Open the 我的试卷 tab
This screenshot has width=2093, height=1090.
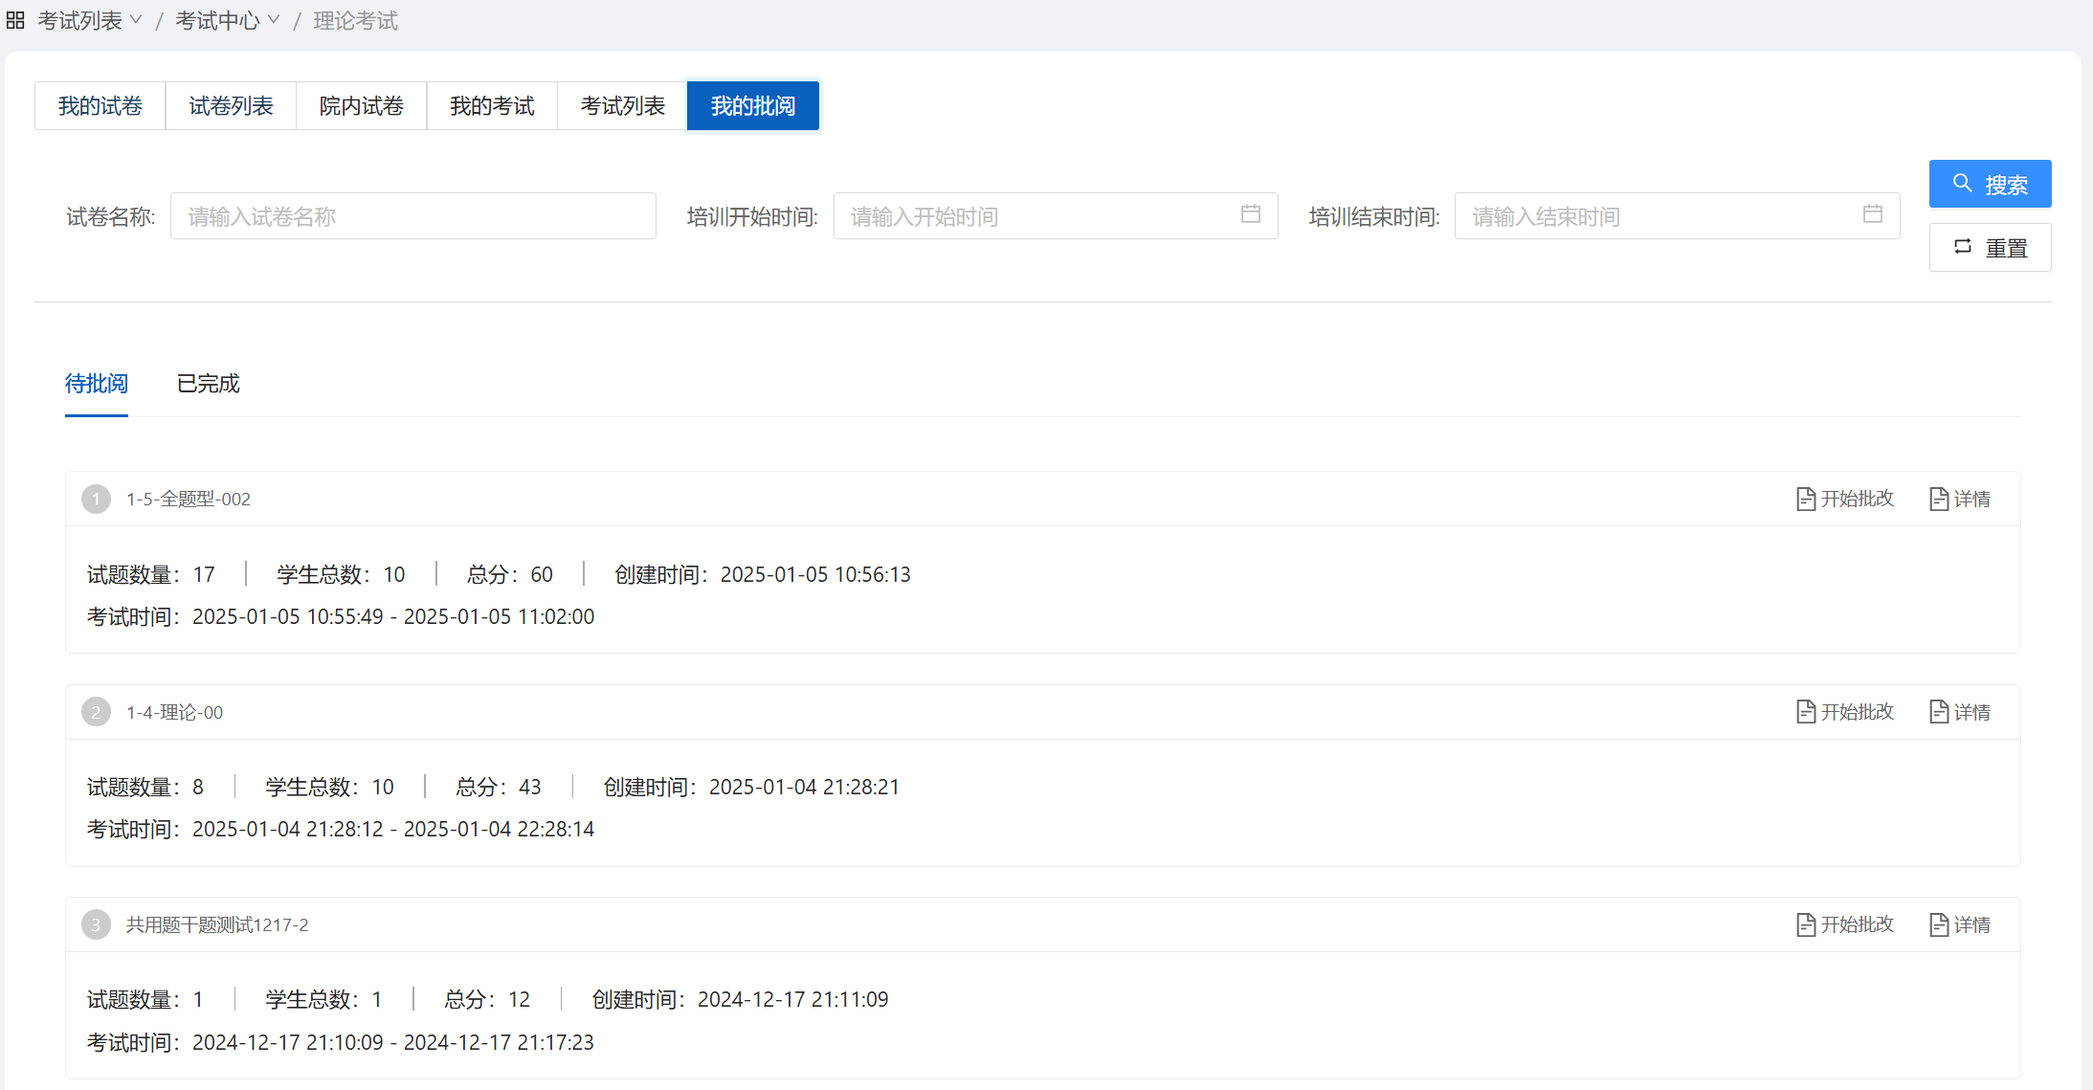(x=100, y=105)
